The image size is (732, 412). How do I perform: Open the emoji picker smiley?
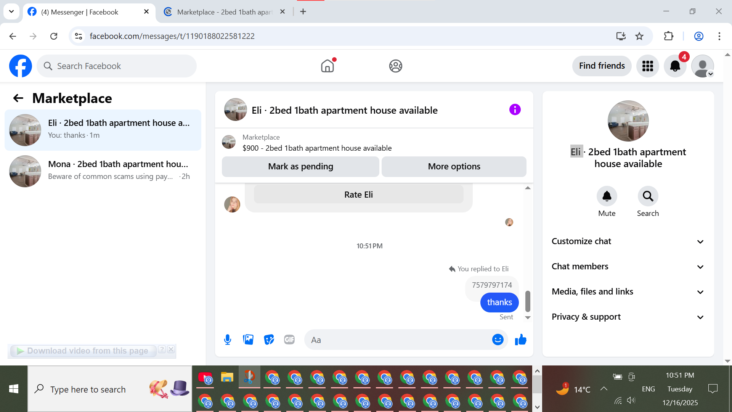click(498, 340)
